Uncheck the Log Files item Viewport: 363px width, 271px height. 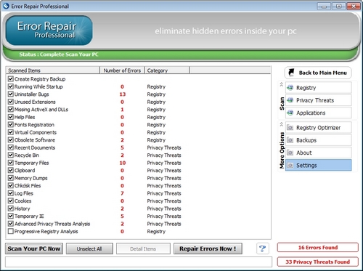pos(10,193)
